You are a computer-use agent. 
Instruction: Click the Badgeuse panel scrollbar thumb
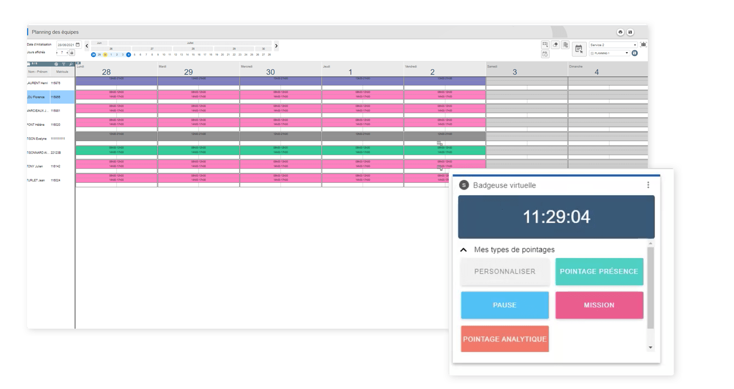(650, 287)
